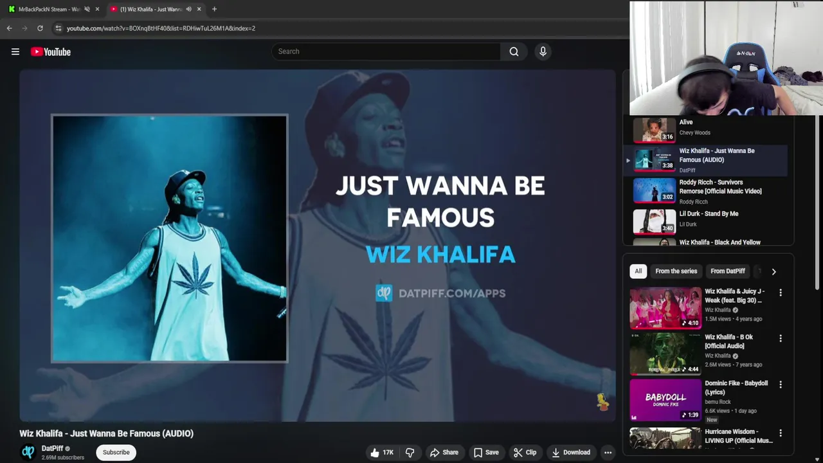Viewport: 823px width, 463px height.
Task: Play Lil Durk Stand By Me thumbnail
Action: coord(655,221)
